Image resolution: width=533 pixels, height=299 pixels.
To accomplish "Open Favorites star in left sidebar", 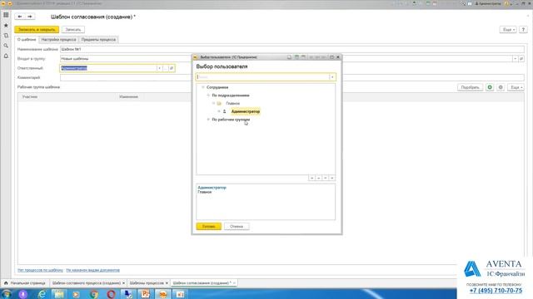I will 6,25.
